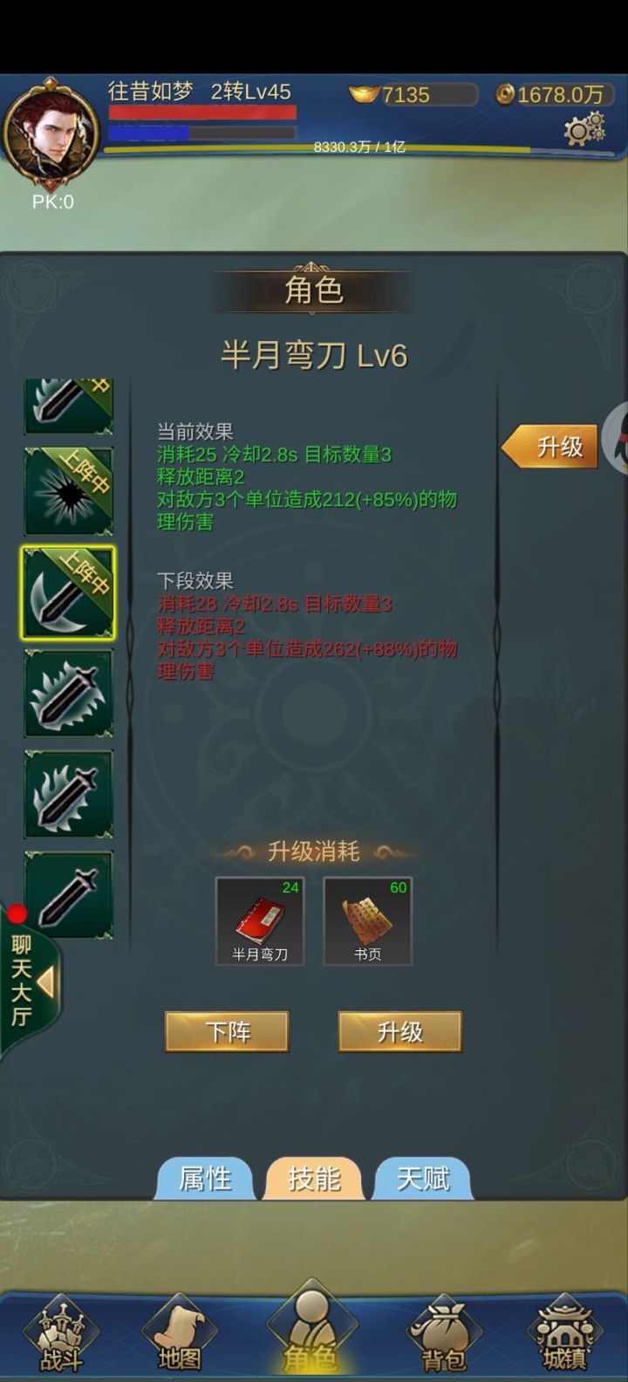Open the settings gear icon
Viewport: 628px width, 1382px height.
(584, 129)
